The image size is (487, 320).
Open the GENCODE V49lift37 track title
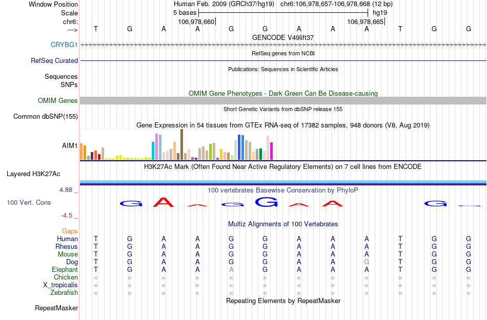tap(283, 37)
